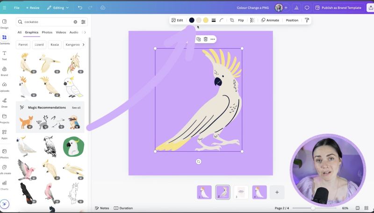Image resolution: width=374 pixels, height=213 pixels.
Task: Open the Brand sidebar panel
Action: pyautogui.click(x=4, y=72)
